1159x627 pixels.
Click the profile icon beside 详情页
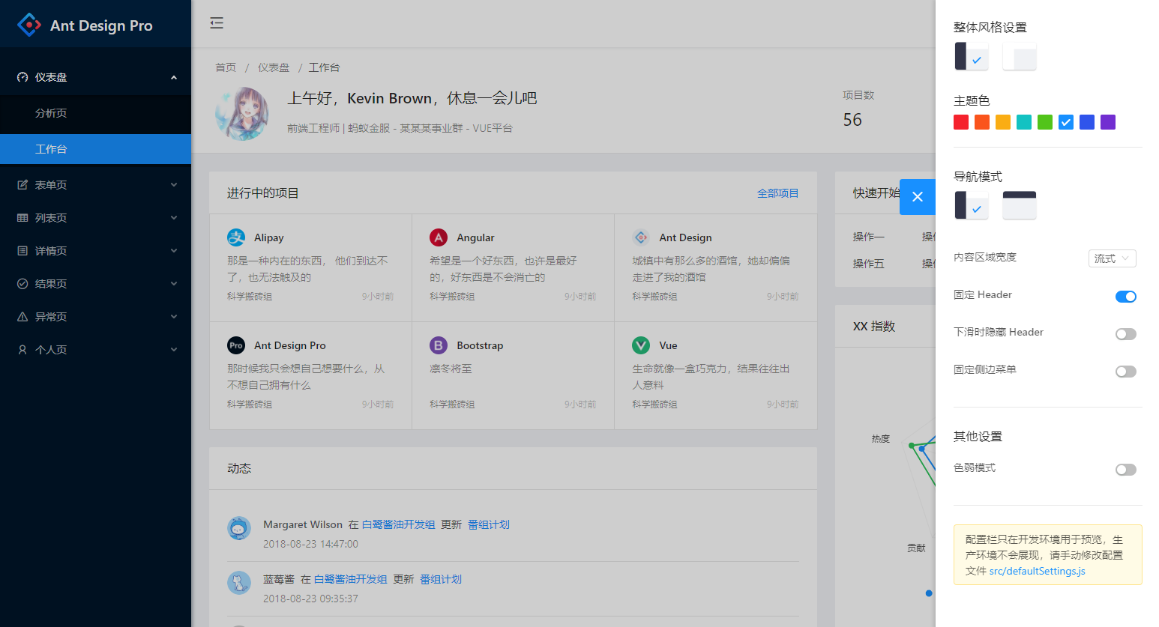(x=22, y=251)
